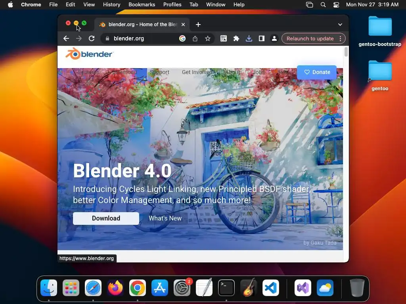View site info via the lock icon
Screen dimensions: 406x304
point(107,38)
